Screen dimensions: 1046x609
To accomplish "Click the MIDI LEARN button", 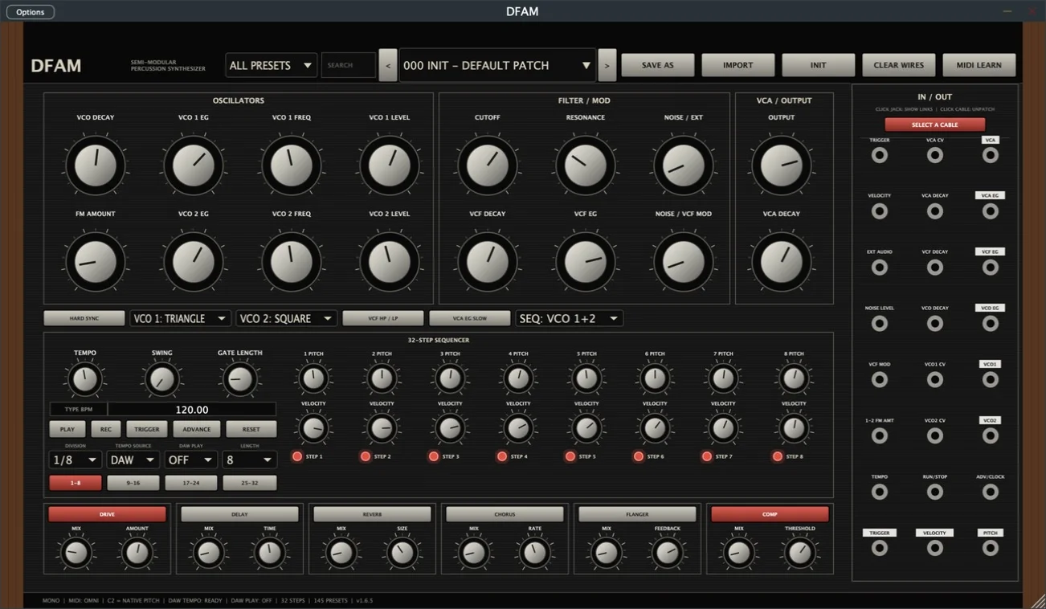I will [979, 65].
